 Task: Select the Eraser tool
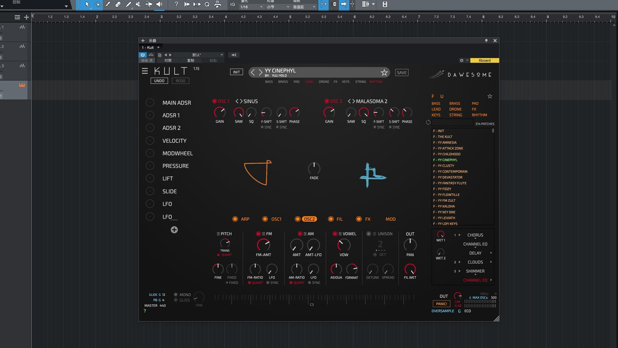[118, 5]
